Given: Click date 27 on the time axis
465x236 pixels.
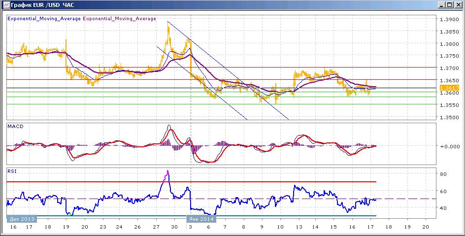Looking at the screenshot, I should pos(156,227).
